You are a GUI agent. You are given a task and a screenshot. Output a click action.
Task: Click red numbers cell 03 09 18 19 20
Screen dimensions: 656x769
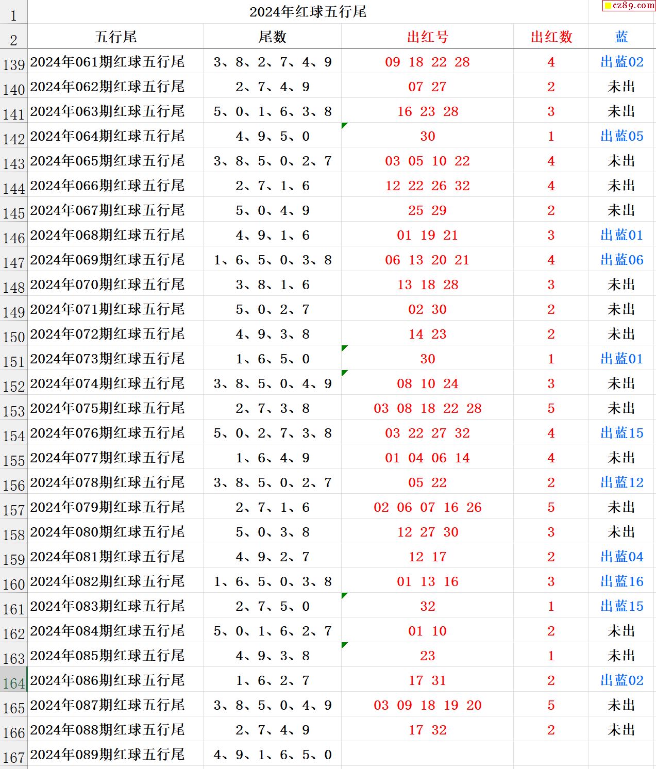click(x=427, y=705)
